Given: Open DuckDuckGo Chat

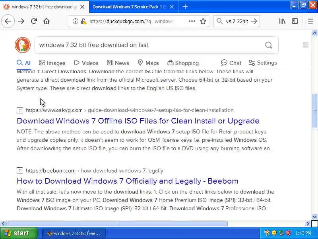Looking at the screenshot, I should [231, 63].
